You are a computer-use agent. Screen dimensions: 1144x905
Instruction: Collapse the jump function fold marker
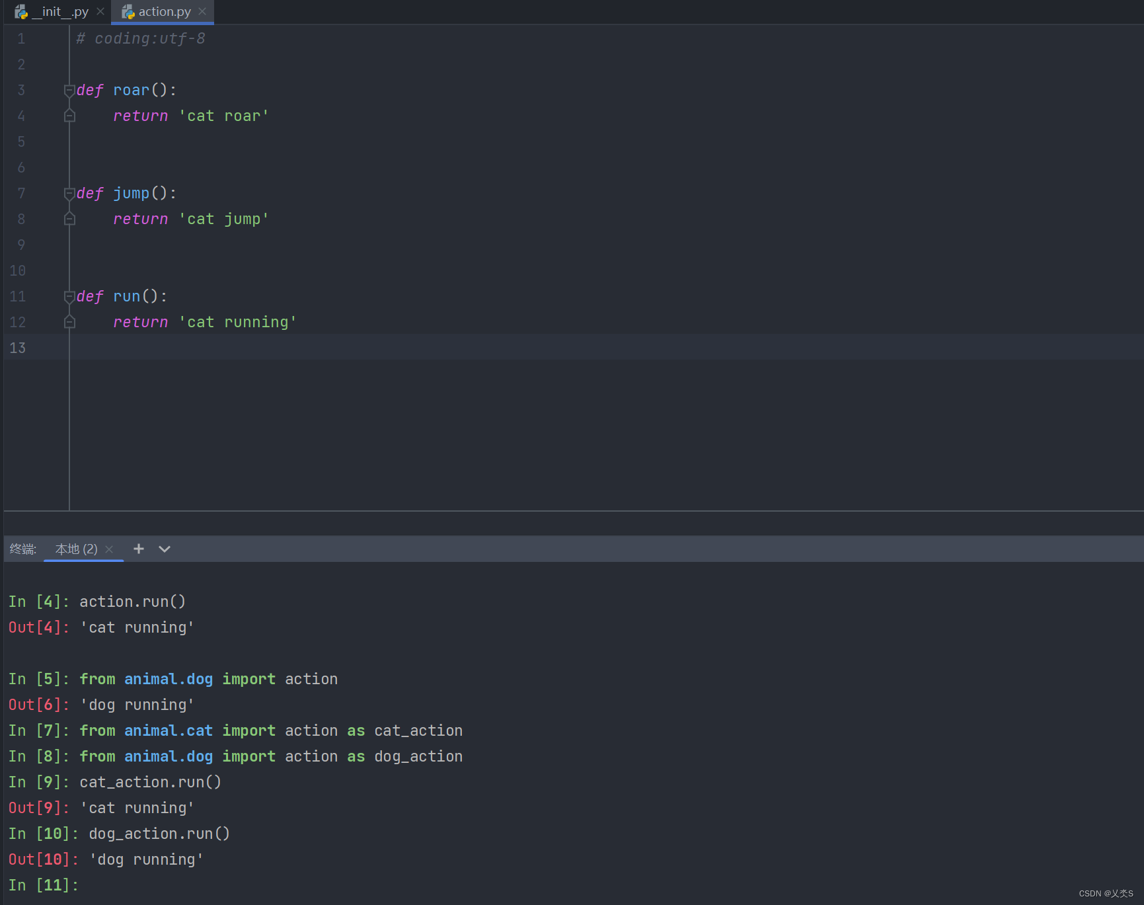click(69, 193)
